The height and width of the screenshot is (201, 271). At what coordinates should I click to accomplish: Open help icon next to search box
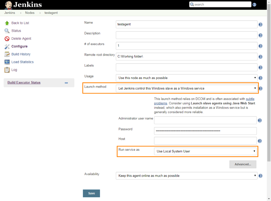pos(254,5)
